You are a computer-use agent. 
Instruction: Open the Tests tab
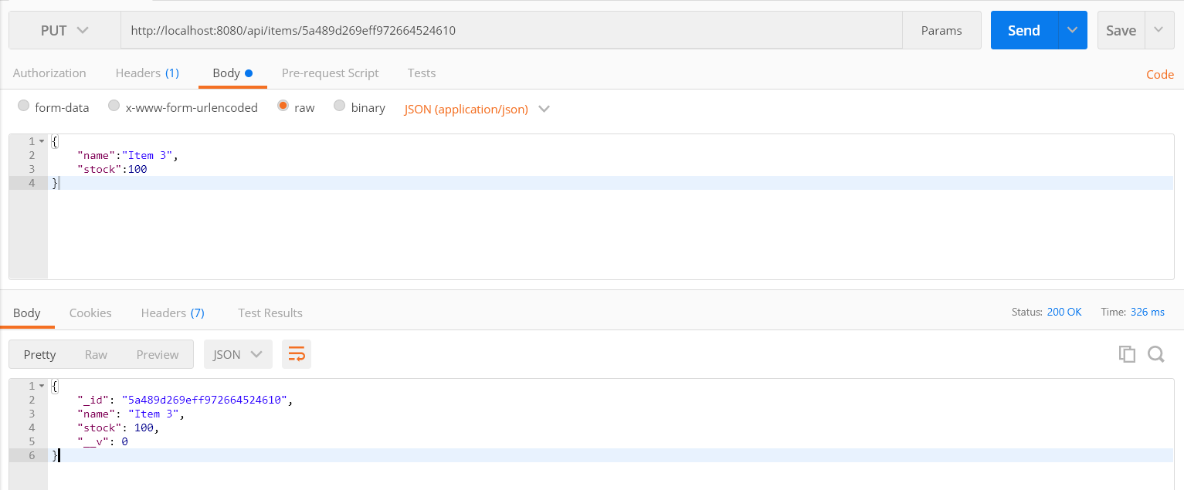pyautogui.click(x=422, y=73)
